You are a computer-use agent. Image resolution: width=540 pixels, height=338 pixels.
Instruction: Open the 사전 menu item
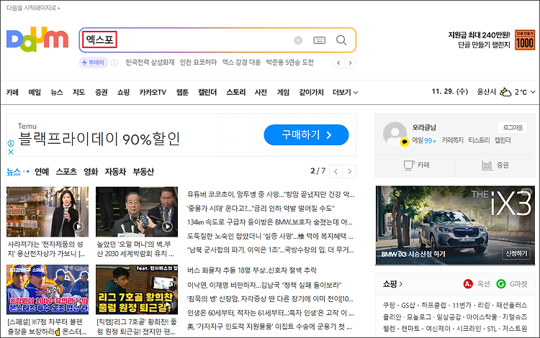pyautogui.click(x=261, y=92)
